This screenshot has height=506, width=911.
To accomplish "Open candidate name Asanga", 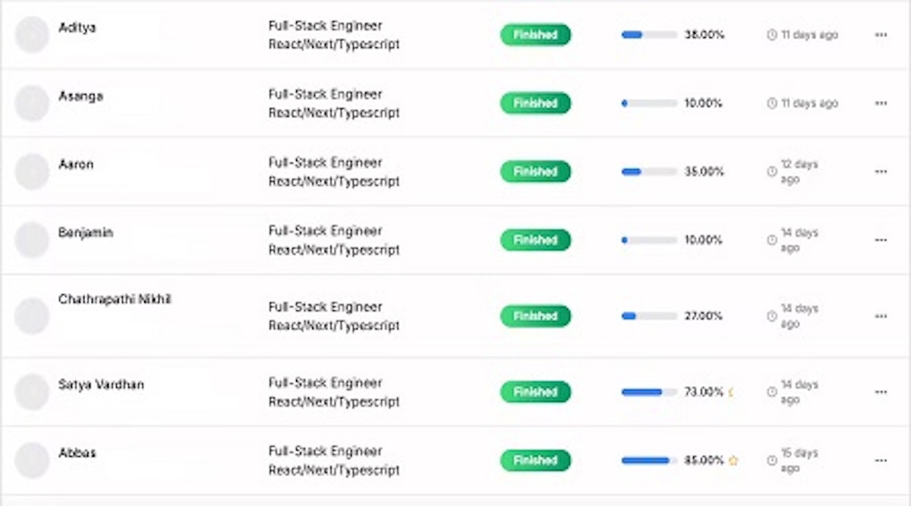I will (80, 96).
